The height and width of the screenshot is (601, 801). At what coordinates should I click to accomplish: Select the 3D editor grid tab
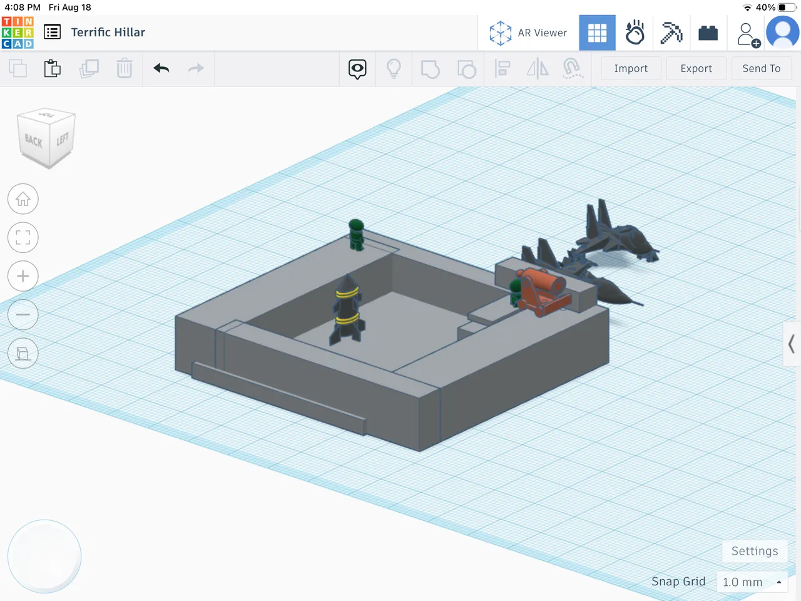click(597, 33)
